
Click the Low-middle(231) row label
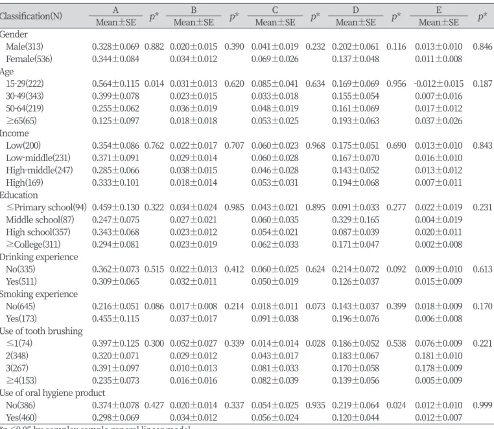click(38, 158)
